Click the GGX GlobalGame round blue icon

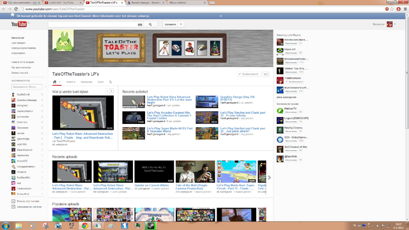tap(280, 139)
